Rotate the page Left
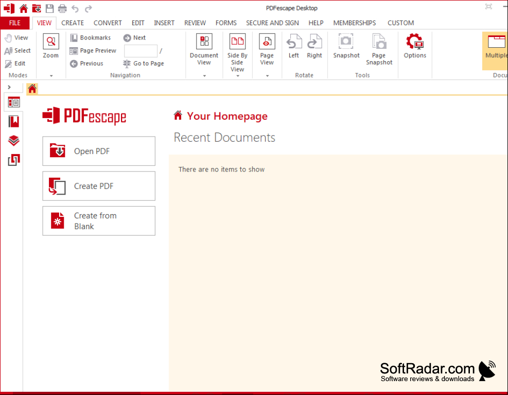This screenshot has height=395, width=508. coord(294,46)
